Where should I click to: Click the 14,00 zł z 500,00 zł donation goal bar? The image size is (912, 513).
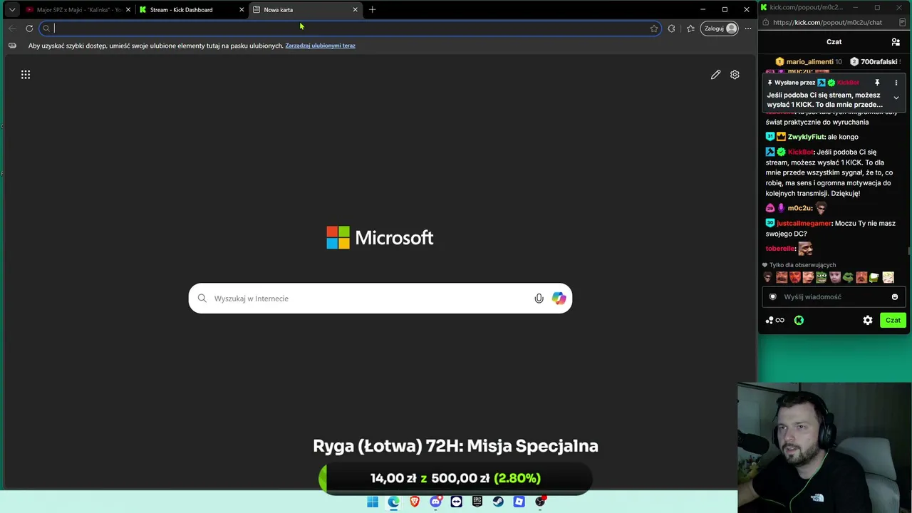pos(455,479)
